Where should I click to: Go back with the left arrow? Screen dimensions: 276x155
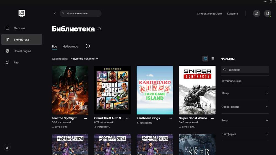(x=55, y=13)
